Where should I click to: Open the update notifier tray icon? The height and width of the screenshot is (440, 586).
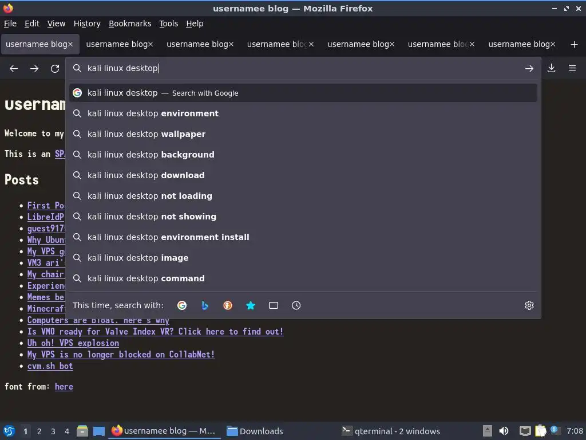click(555, 430)
